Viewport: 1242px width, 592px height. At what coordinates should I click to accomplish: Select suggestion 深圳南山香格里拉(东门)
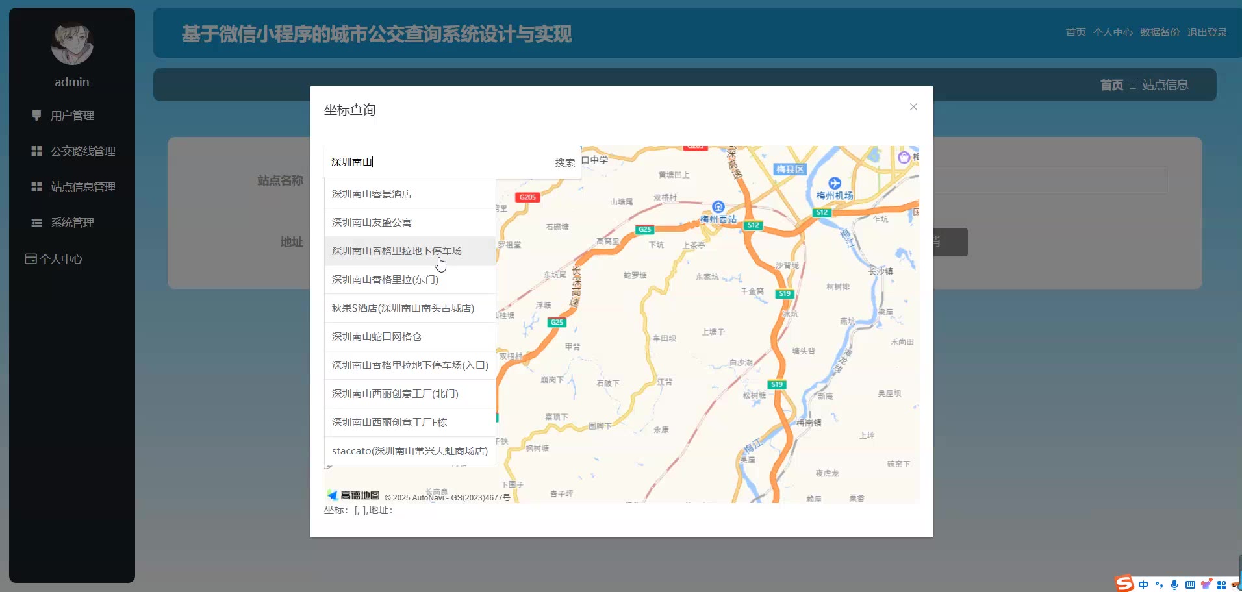point(410,279)
